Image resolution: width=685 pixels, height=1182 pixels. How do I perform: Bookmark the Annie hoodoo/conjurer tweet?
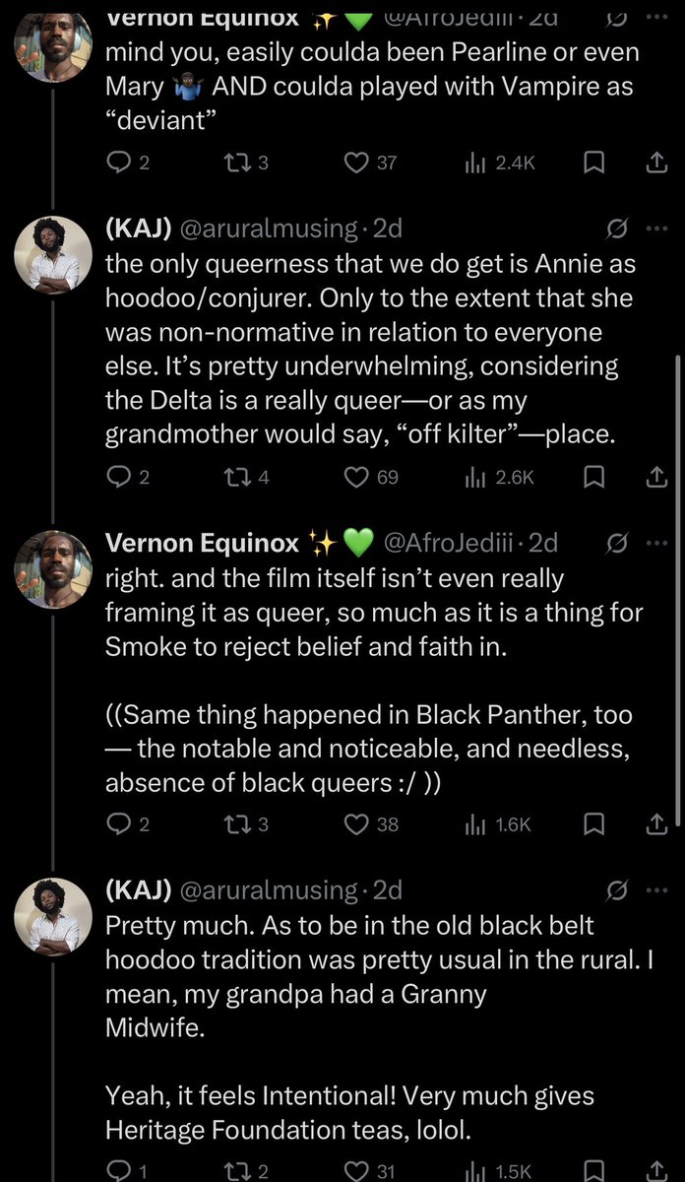coord(592,477)
